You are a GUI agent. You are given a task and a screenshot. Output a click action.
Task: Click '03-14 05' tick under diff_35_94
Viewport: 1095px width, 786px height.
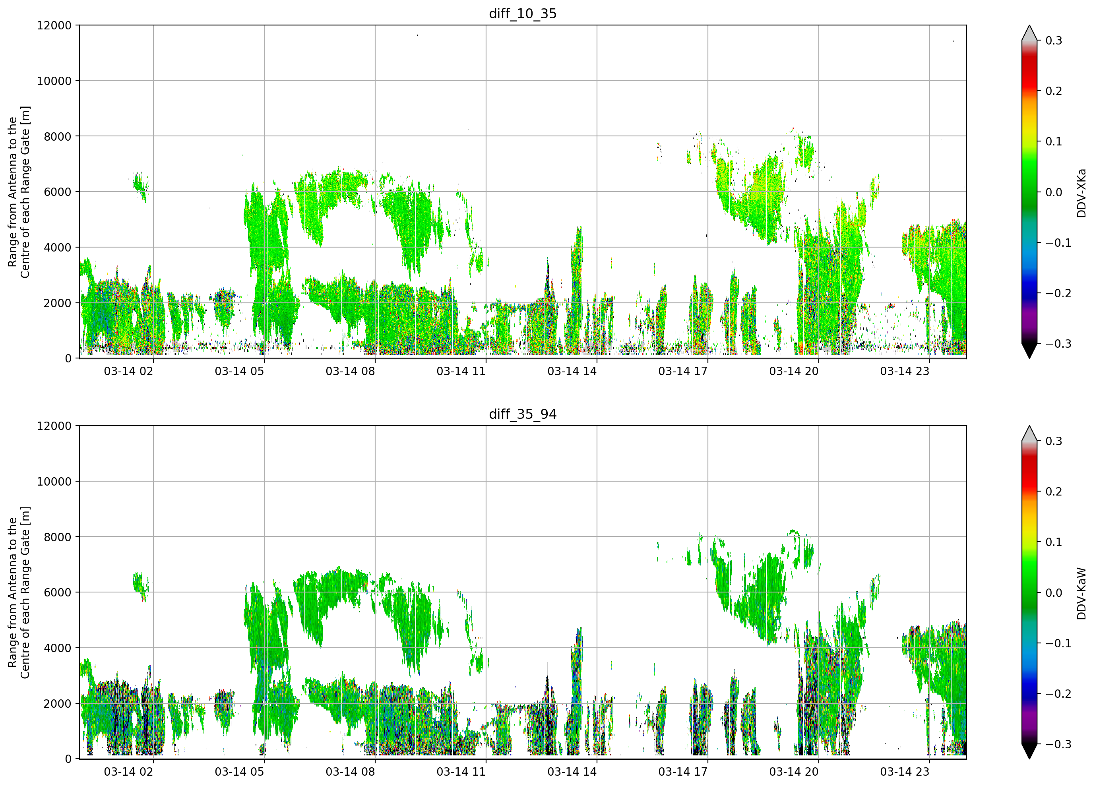pos(240,772)
